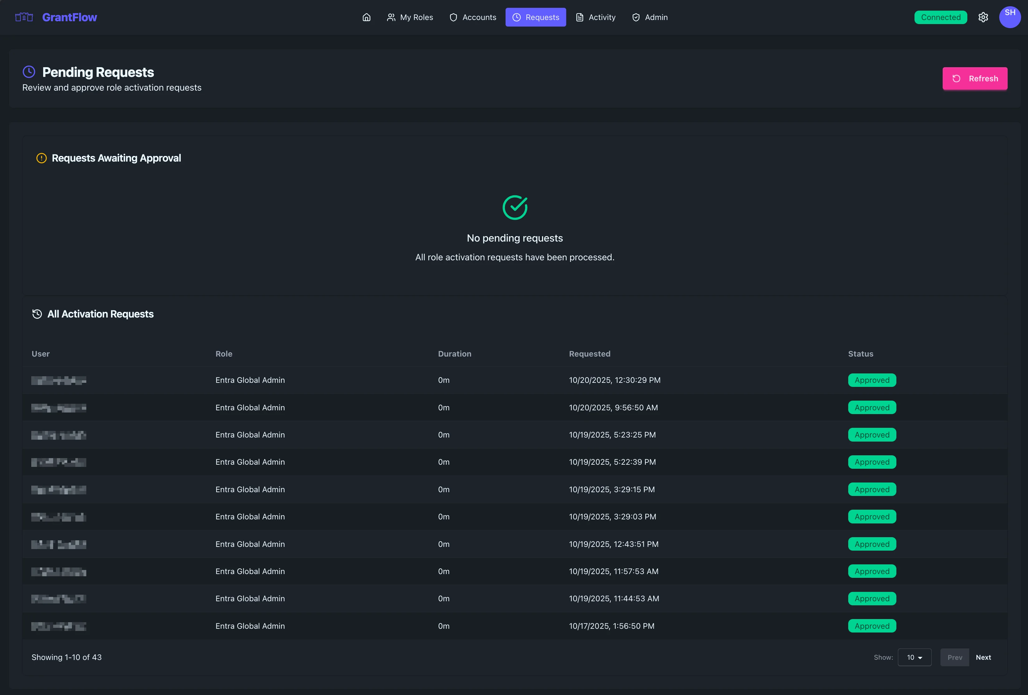
Task: Open the Accounts tab
Action: [x=472, y=17]
